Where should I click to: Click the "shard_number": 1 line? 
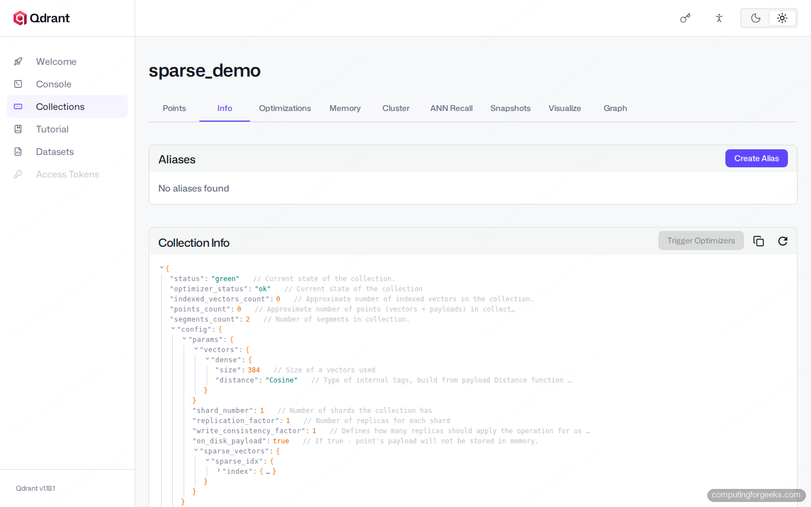(228, 411)
